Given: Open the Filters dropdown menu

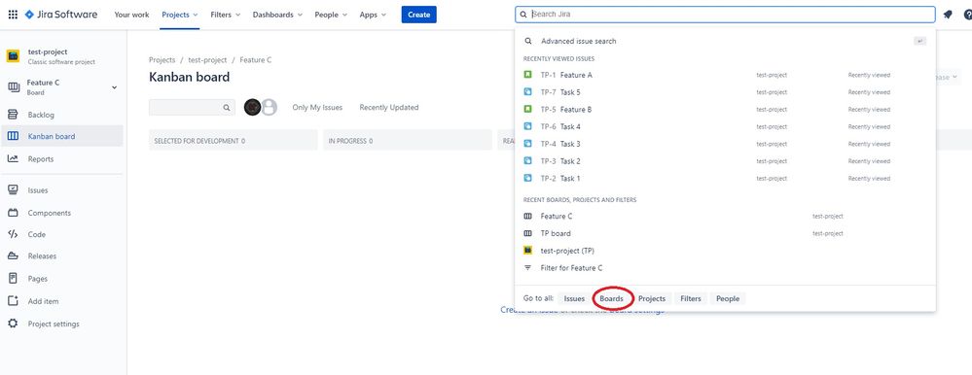Looking at the screenshot, I should (226, 15).
